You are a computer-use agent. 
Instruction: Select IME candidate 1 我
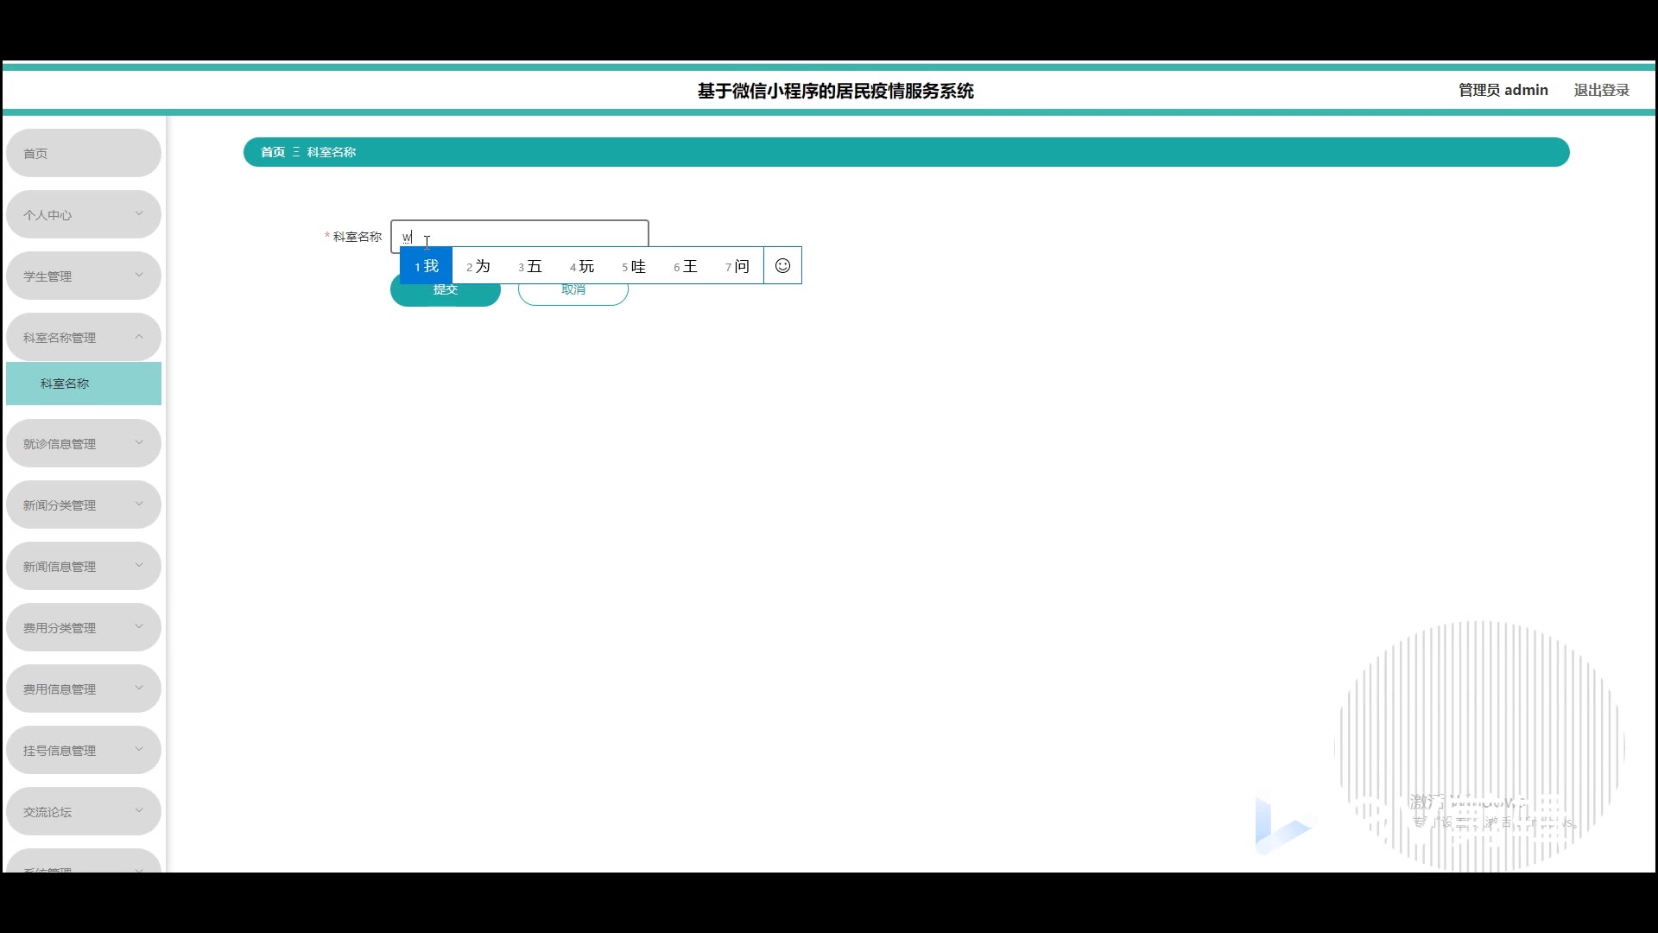[427, 266]
